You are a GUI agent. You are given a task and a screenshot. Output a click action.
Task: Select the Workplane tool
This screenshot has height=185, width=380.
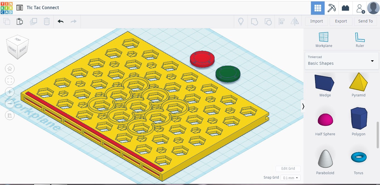coord(324,40)
